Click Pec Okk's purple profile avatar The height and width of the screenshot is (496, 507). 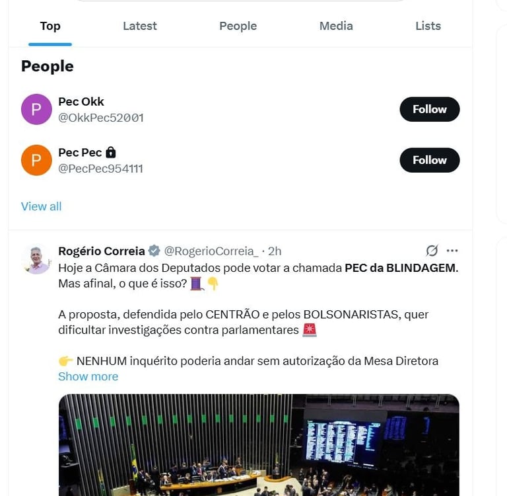(36, 109)
